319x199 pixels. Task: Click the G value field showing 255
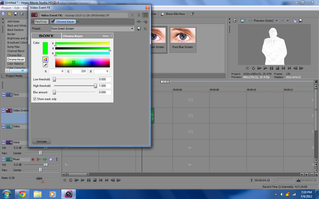click(x=79, y=71)
